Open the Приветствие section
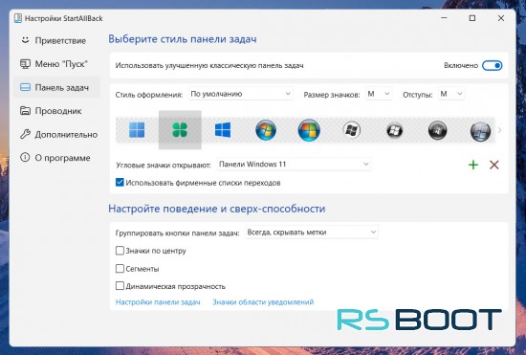Viewport: 526px width, 355px height. [57, 40]
